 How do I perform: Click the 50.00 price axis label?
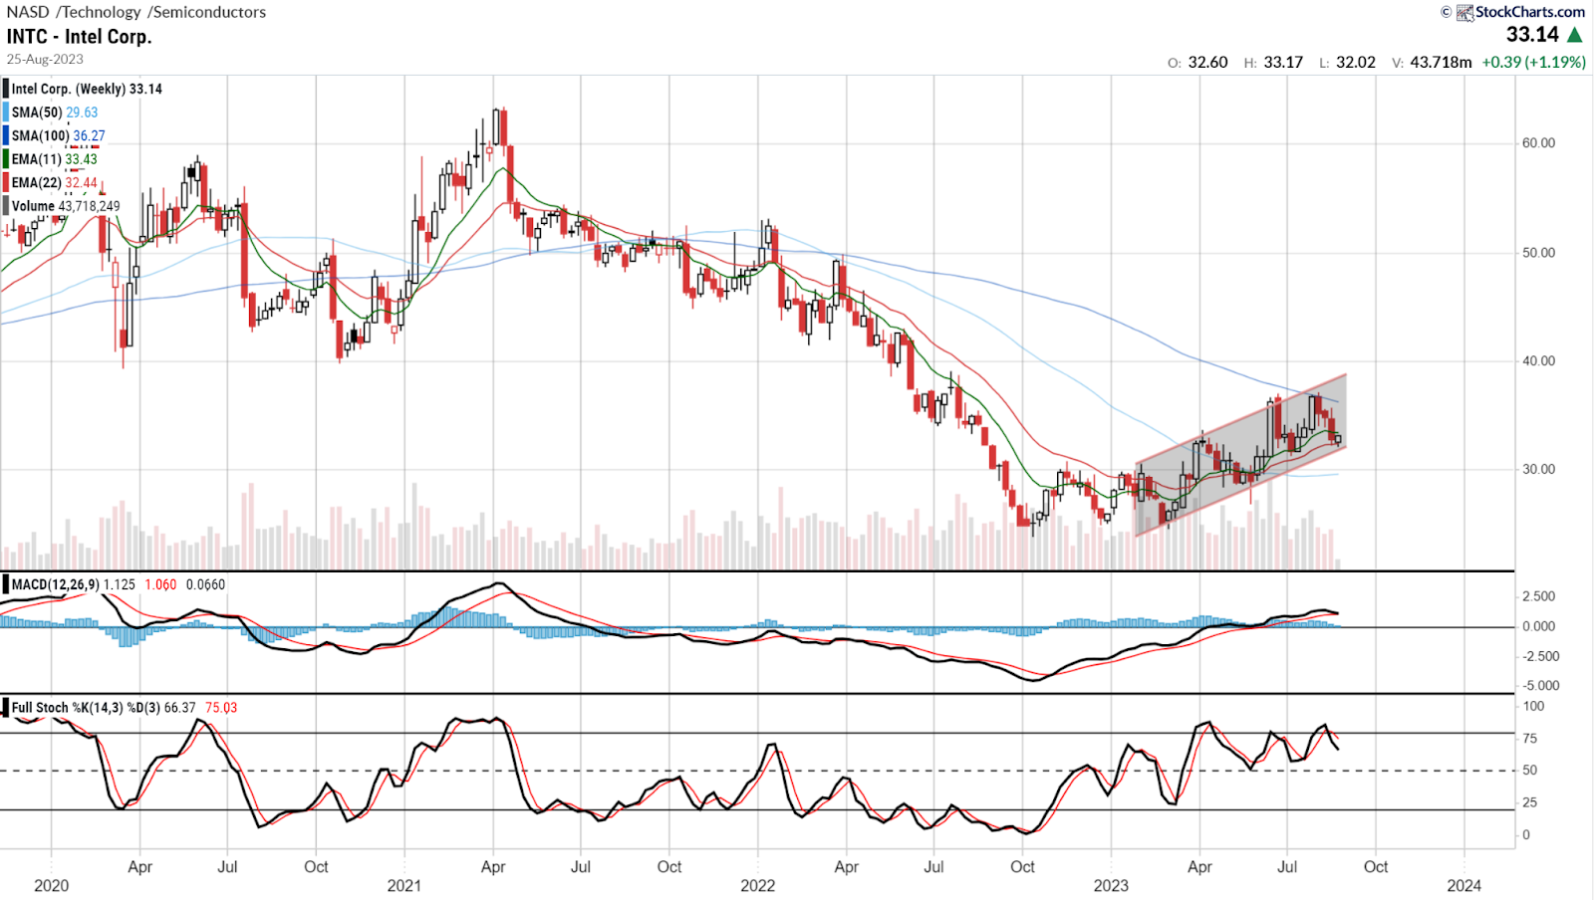coord(1538,252)
